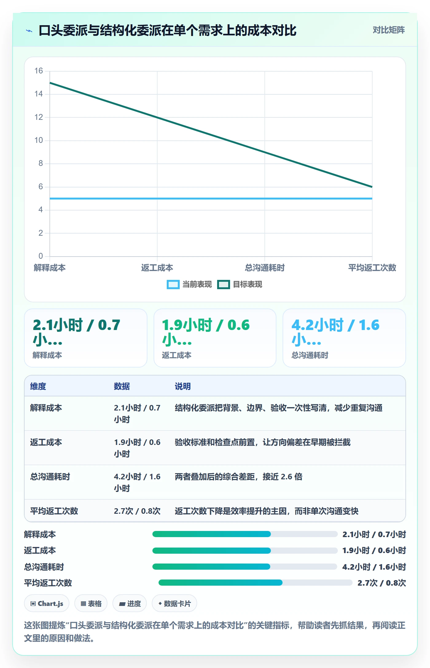Click the 两者叠加后的综合差距 description cell

pos(239,477)
